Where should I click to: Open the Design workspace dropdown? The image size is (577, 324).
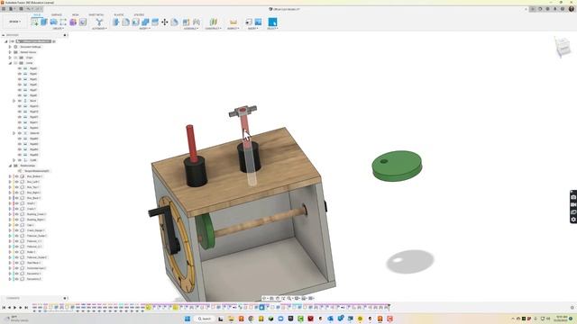[14, 22]
